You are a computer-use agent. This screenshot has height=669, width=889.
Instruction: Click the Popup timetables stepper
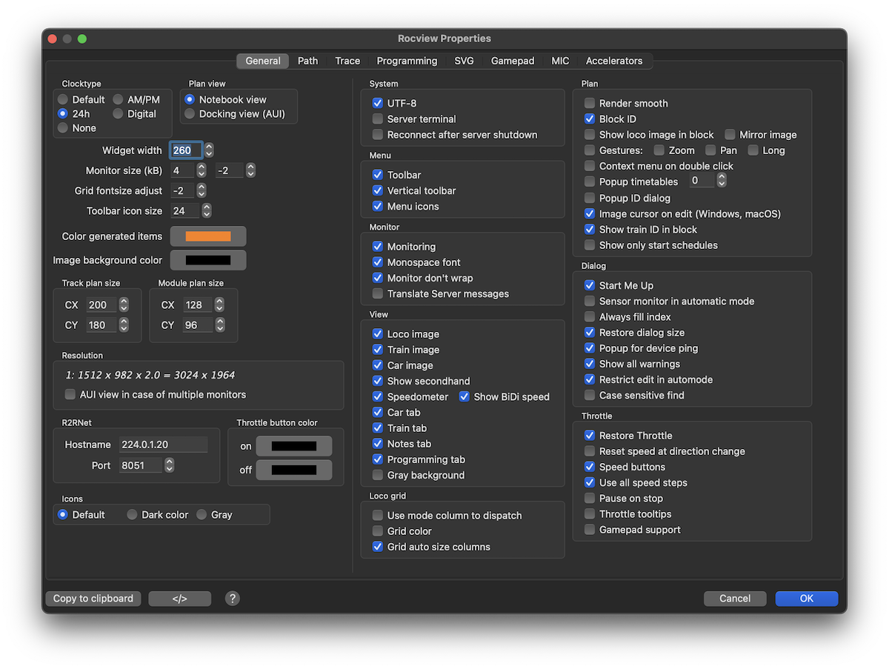(x=722, y=182)
